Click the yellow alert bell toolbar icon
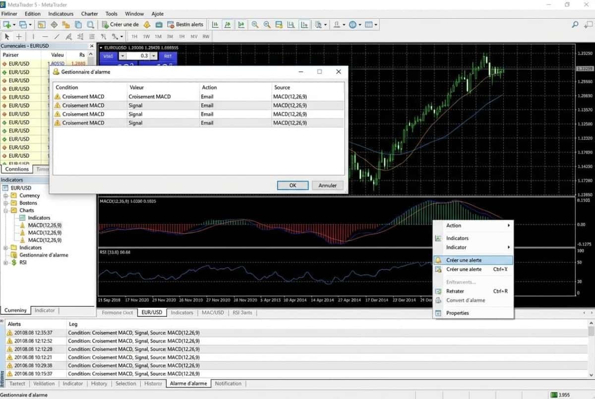This screenshot has height=399, width=595. click(x=147, y=24)
